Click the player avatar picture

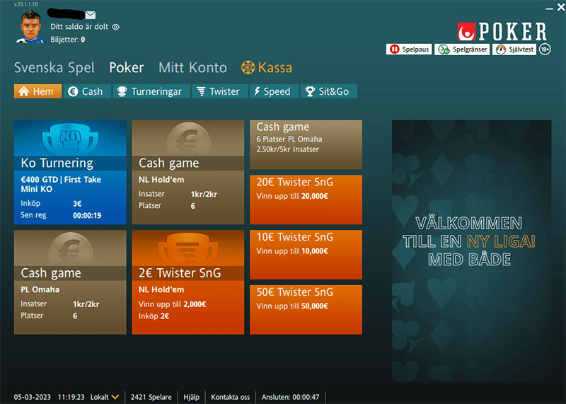[30, 27]
